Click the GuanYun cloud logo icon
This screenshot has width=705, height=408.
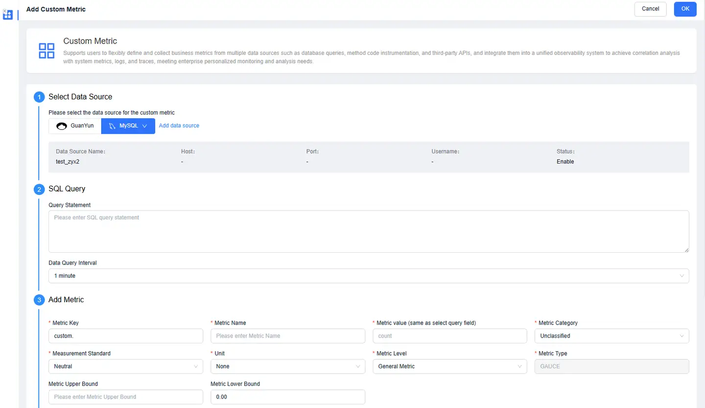pos(62,126)
